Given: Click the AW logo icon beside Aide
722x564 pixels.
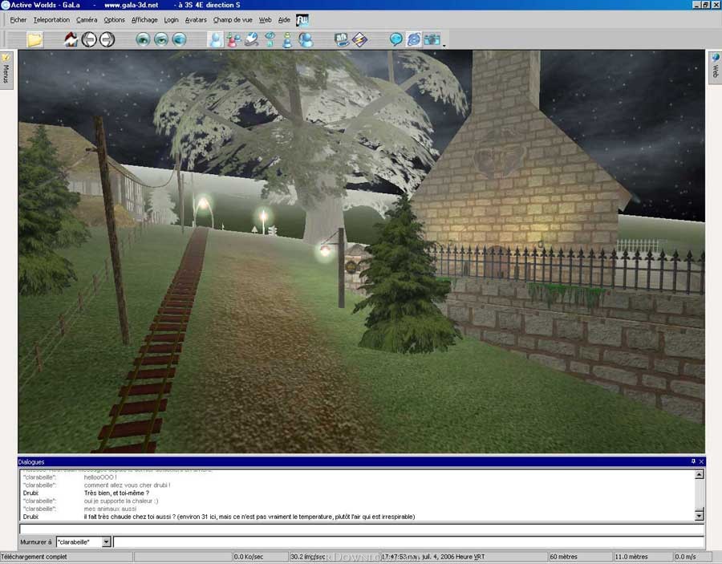Looking at the screenshot, I should pos(302,19).
